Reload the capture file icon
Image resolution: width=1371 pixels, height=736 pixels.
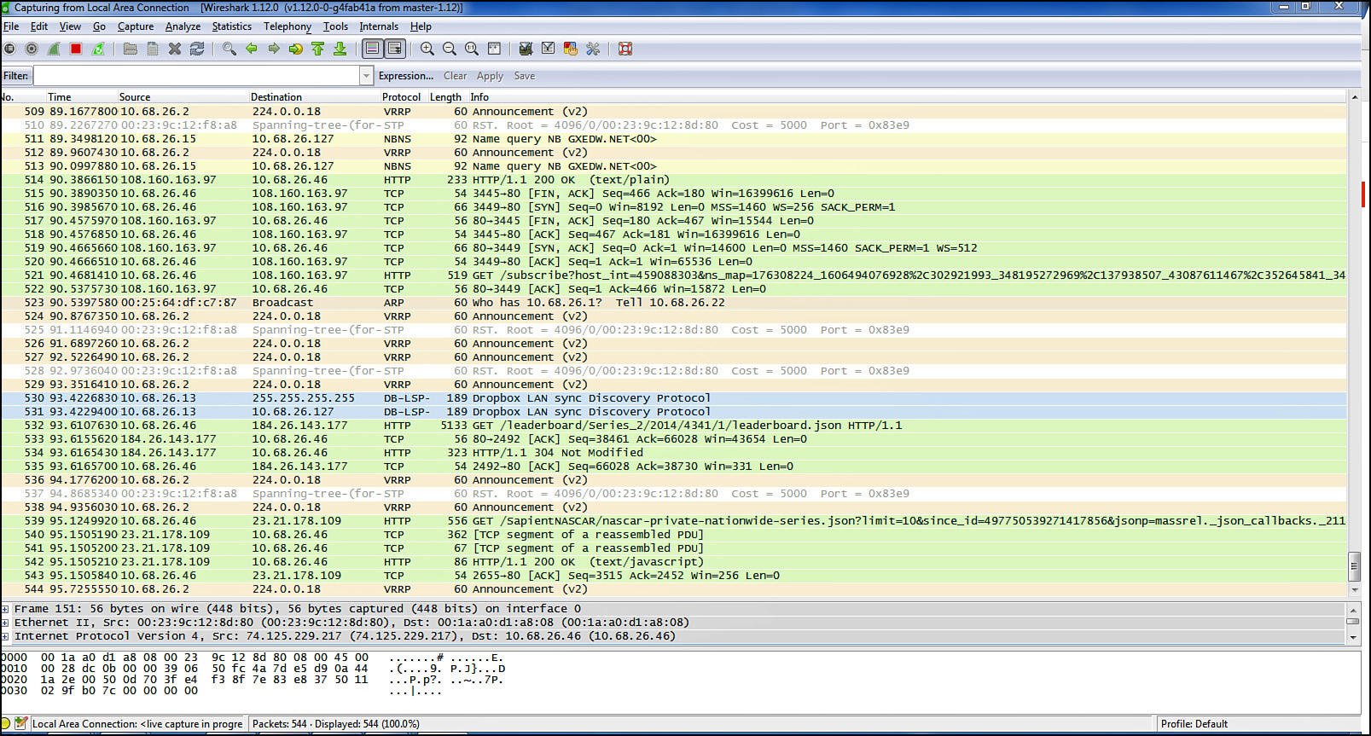click(x=197, y=49)
